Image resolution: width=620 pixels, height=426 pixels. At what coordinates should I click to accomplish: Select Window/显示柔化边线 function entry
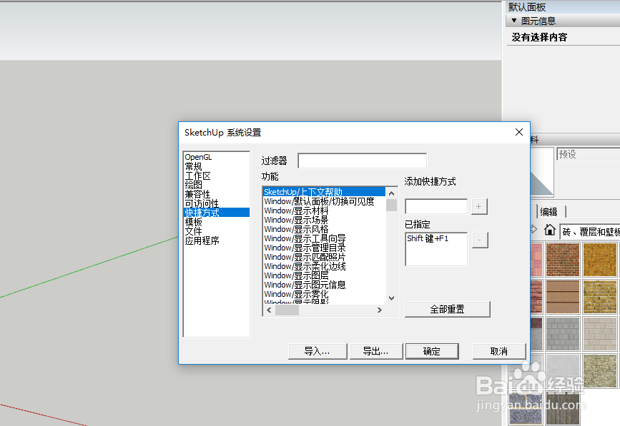click(305, 266)
